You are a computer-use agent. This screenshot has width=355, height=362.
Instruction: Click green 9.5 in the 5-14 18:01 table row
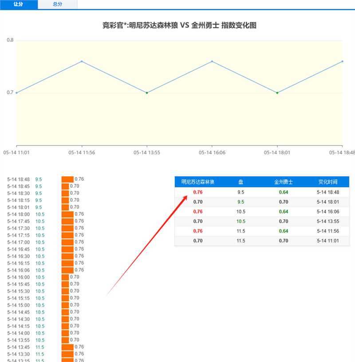241,202
